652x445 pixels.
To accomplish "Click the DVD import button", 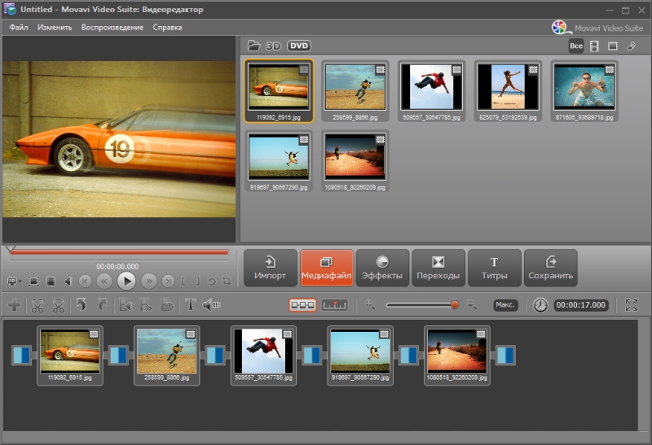I will tap(299, 46).
